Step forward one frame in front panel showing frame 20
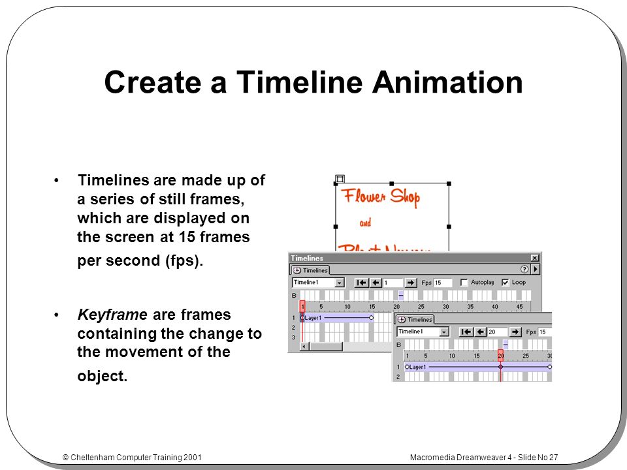Viewport: 627px width, 470px height. 515,332
